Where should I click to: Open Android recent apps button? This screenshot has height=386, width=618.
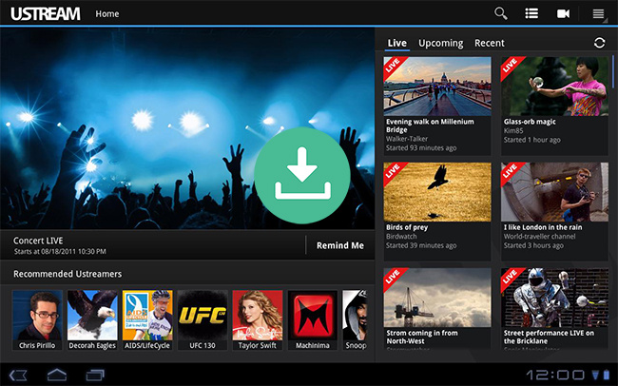coord(95,375)
